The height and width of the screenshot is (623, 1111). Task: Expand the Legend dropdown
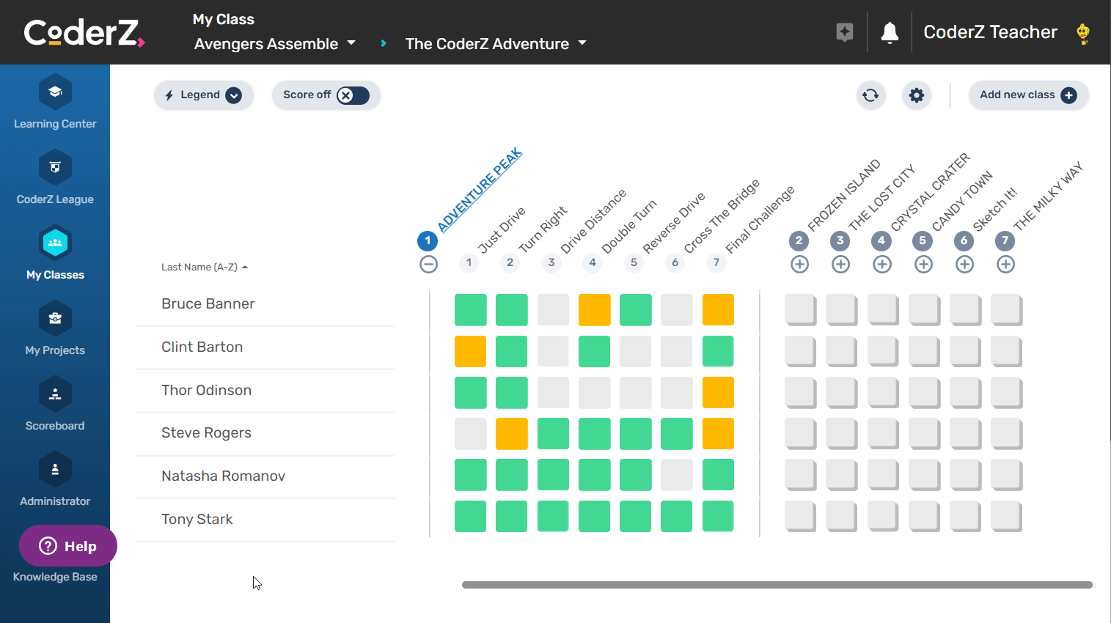point(203,95)
